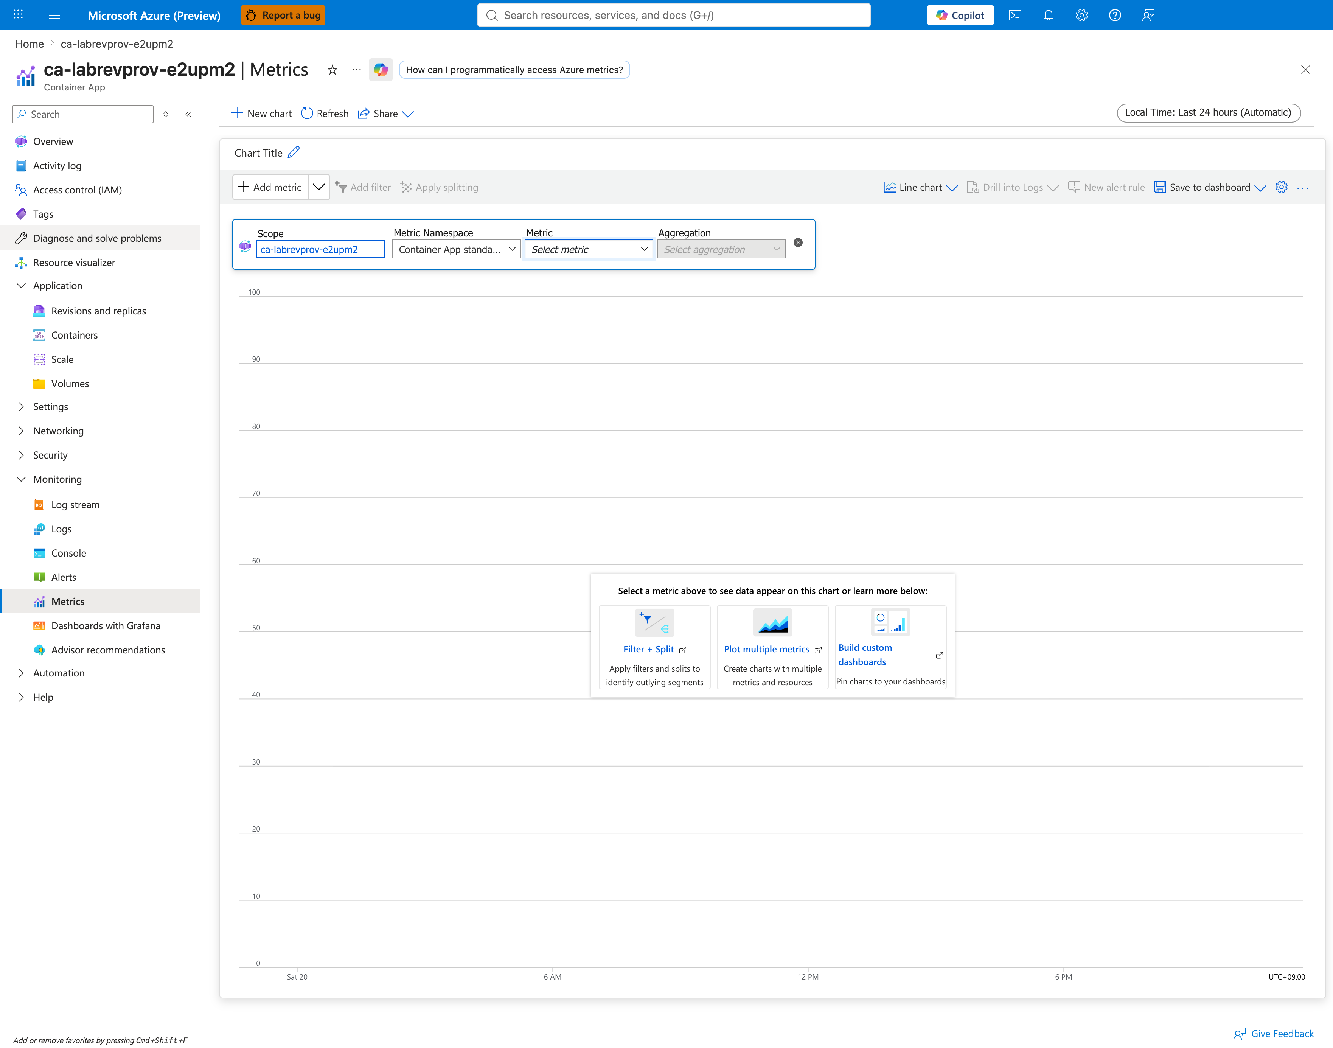Open chart settings gear icon

click(1282, 187)
